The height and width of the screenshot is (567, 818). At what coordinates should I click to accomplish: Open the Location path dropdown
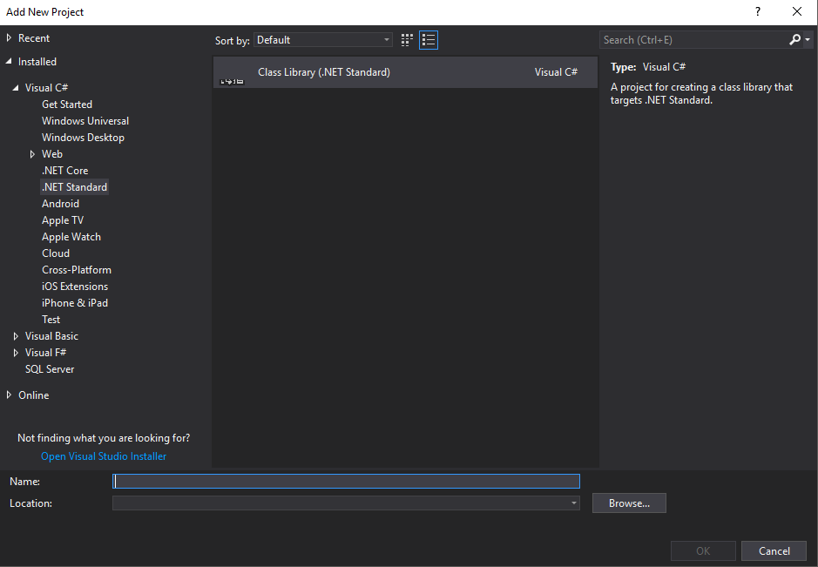click(573, 503)
